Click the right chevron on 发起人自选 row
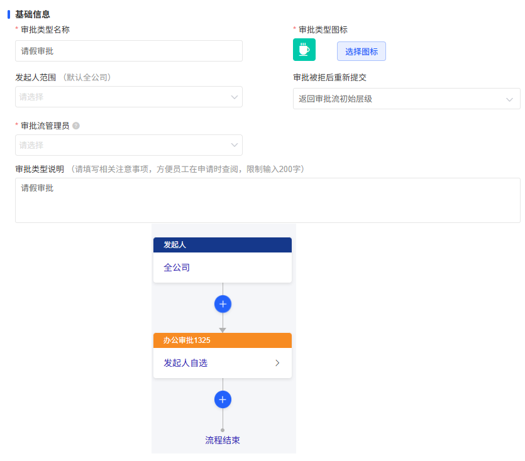Image resolution: width=525 pixels, height=461 pixels. click(x=277, y=362)
